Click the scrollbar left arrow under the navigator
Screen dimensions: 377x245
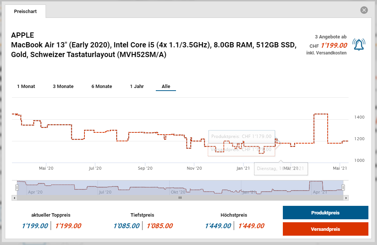point(14,198)
